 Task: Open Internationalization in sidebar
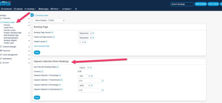point(11,38)
